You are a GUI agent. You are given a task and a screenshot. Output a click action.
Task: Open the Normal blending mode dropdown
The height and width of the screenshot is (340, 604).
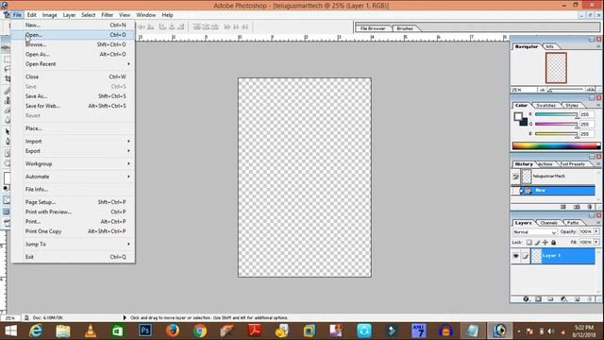click(535, 232)
